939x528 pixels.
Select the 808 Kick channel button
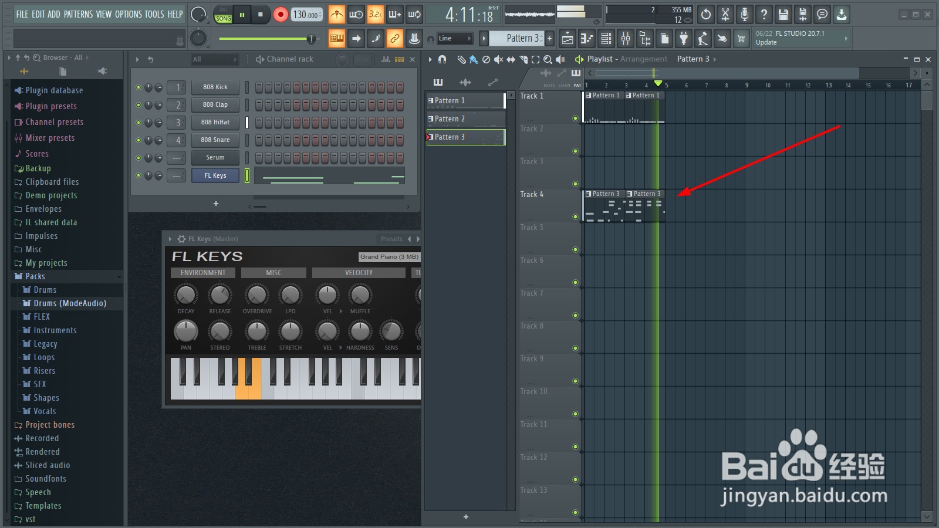(215, 87)
